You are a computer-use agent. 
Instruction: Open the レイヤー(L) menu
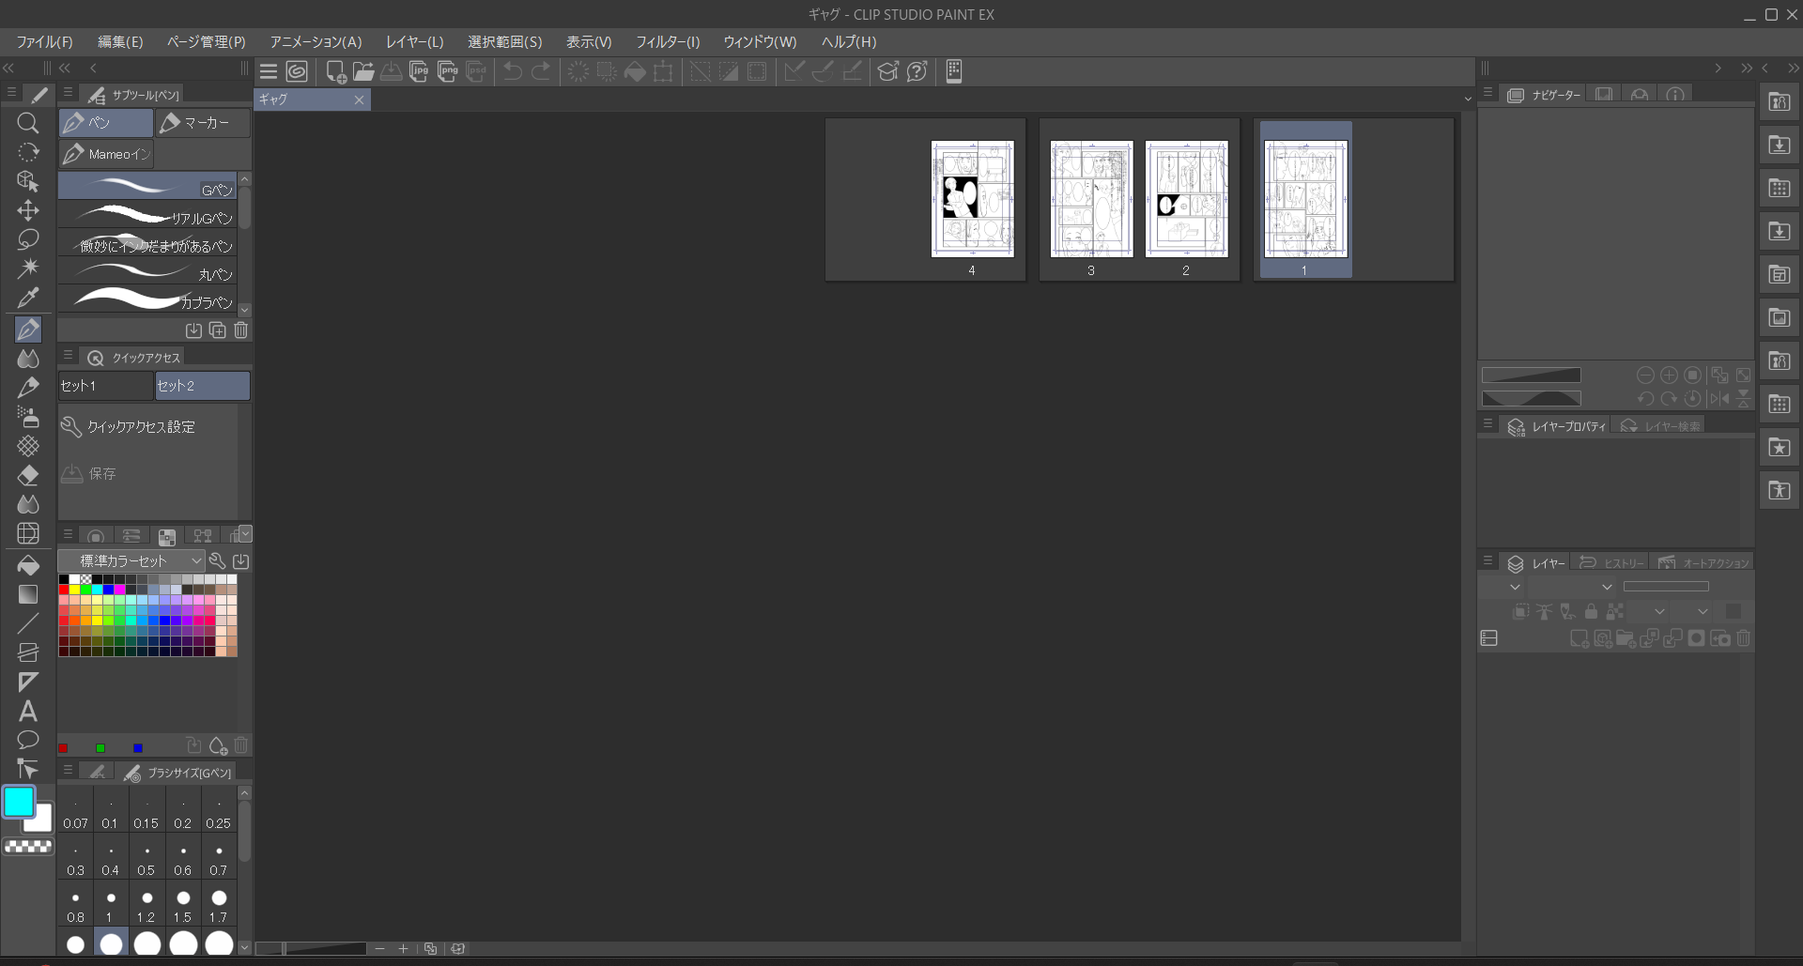(x=414, y=42)
